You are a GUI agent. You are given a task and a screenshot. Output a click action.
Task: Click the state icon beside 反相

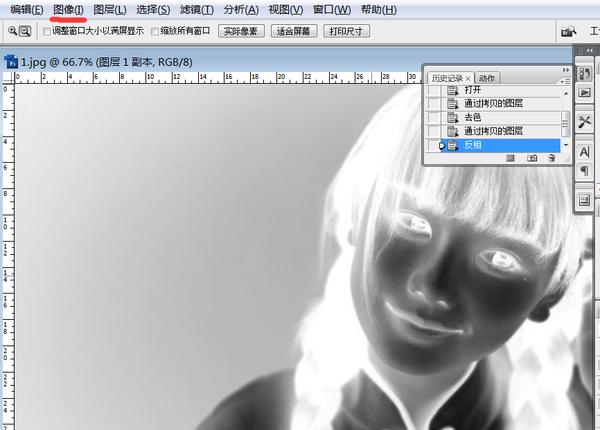(452, 145)
